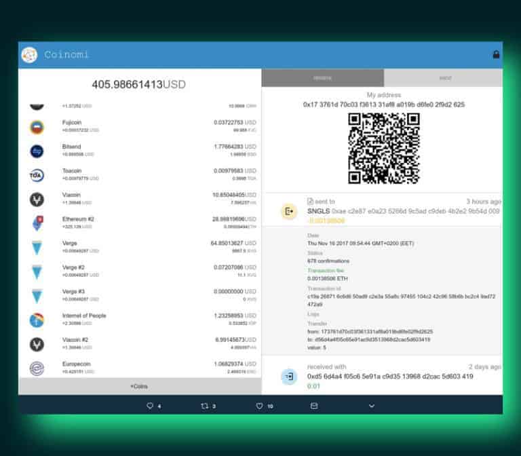This screenshot has height=456, width=521.
Task: Click the contract icon beside 'sent to'
Action: (310, 201)
